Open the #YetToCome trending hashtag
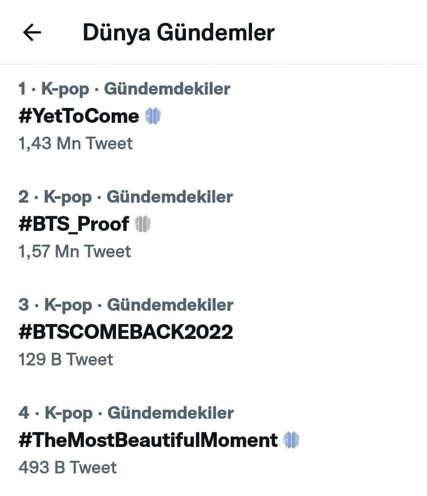This screenshot has width=427, height=496. coord(79,116)
